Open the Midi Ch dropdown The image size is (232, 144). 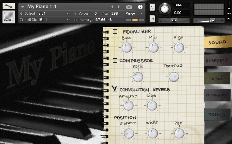(45, 20)
